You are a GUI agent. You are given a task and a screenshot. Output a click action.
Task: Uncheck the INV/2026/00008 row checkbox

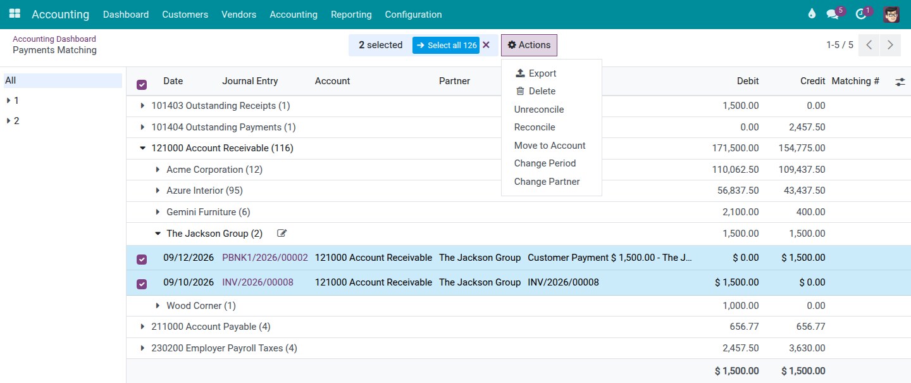(x=142, y=284)
